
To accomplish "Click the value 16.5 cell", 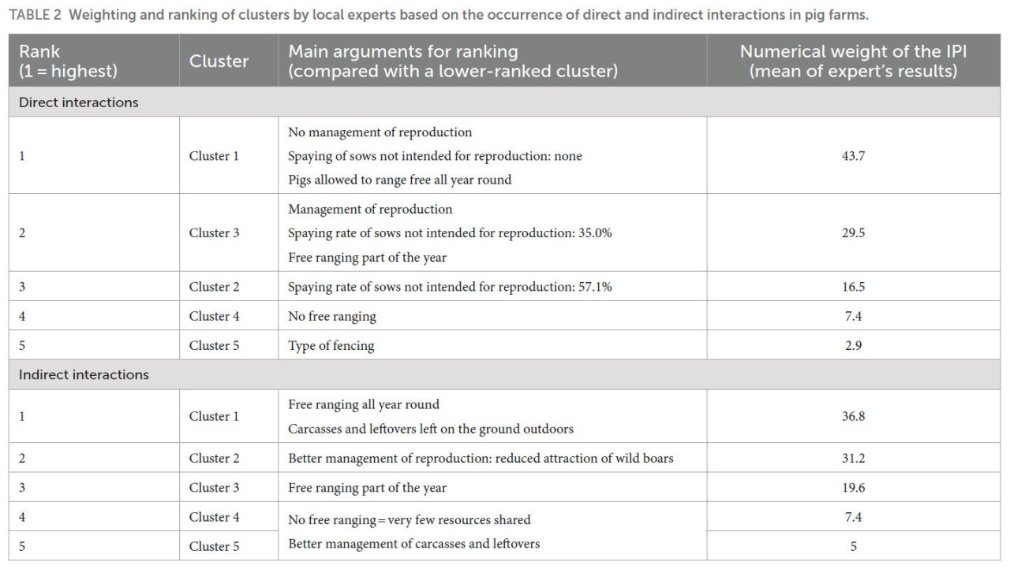I will (853, 287).
